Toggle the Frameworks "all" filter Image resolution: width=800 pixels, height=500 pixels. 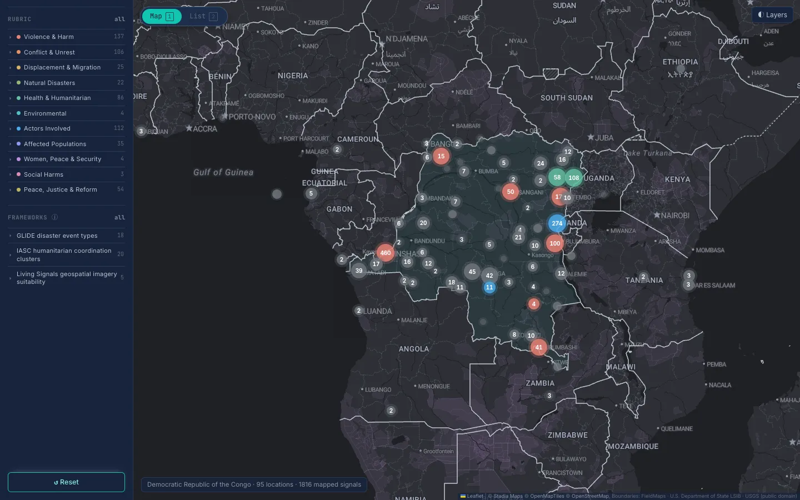point(119,218)
